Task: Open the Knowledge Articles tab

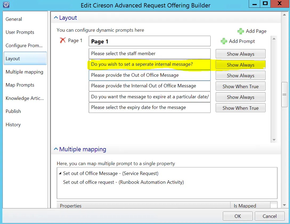Action: (x=25, y=98)
